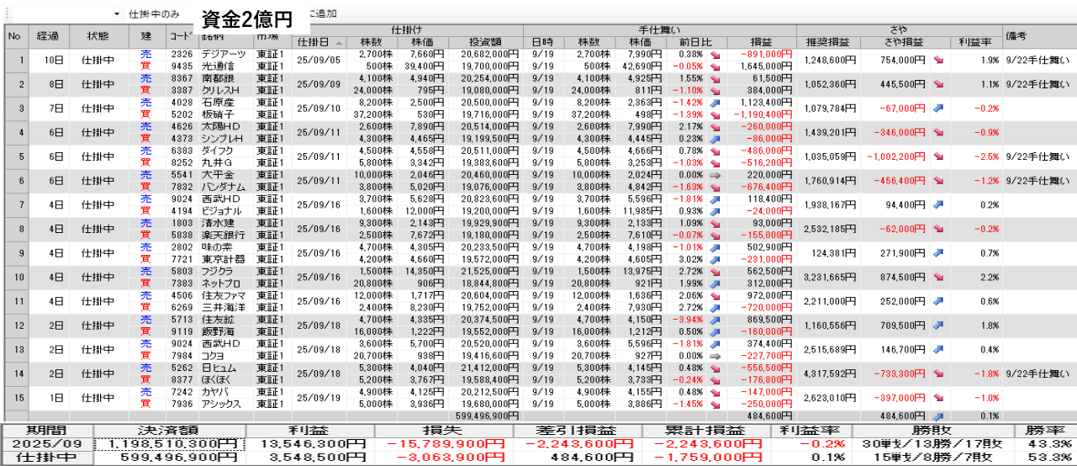Screen dimensions: 1077x466
Task: Open the 仕掛中のみ filter selector
Action: [154, 14]
